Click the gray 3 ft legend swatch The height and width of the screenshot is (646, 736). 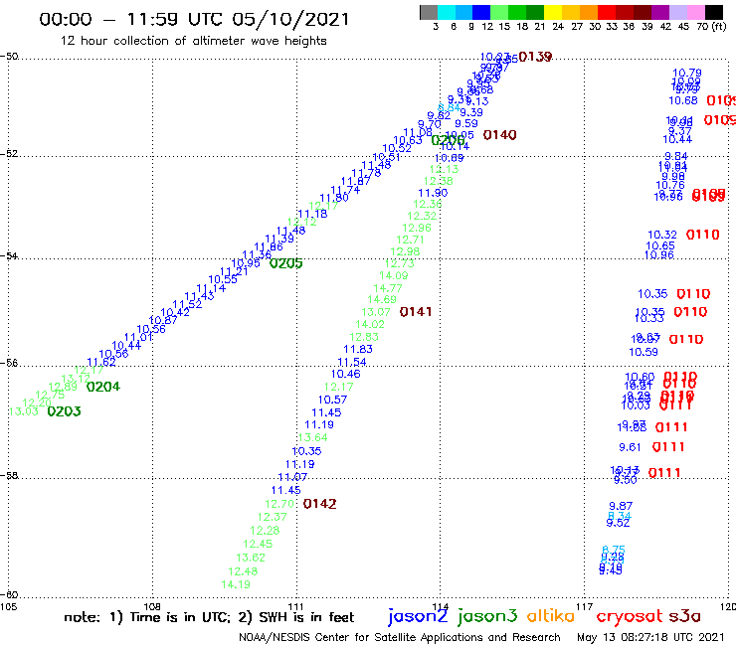point(429,12)
